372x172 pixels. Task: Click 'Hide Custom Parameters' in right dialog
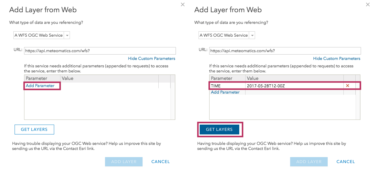(337, 58)
